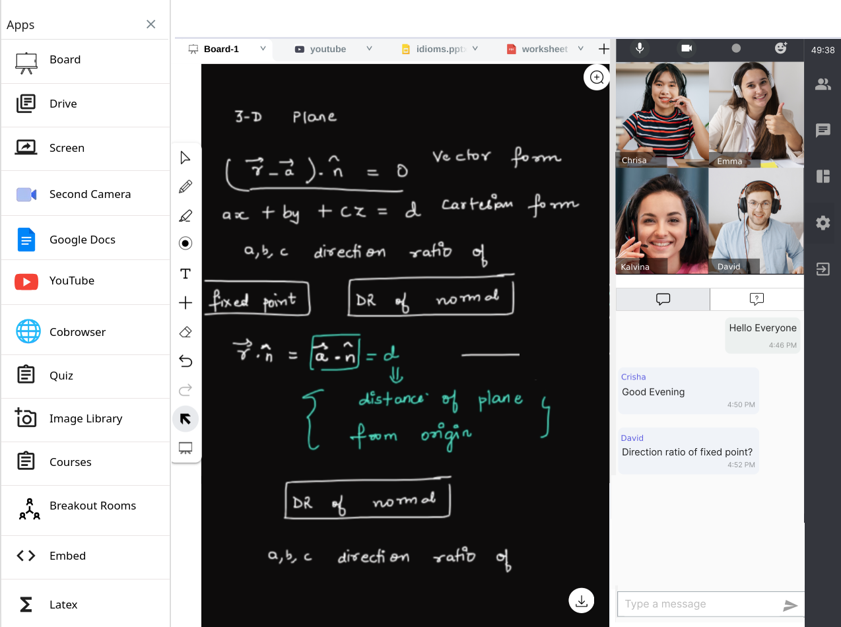Expand the worksheet tab dropdown
The width and height of the screenshot is (841, 627).
[581, 49]
